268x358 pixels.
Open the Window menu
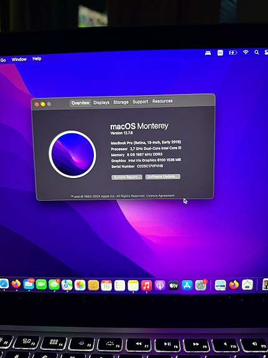[19, 59]
